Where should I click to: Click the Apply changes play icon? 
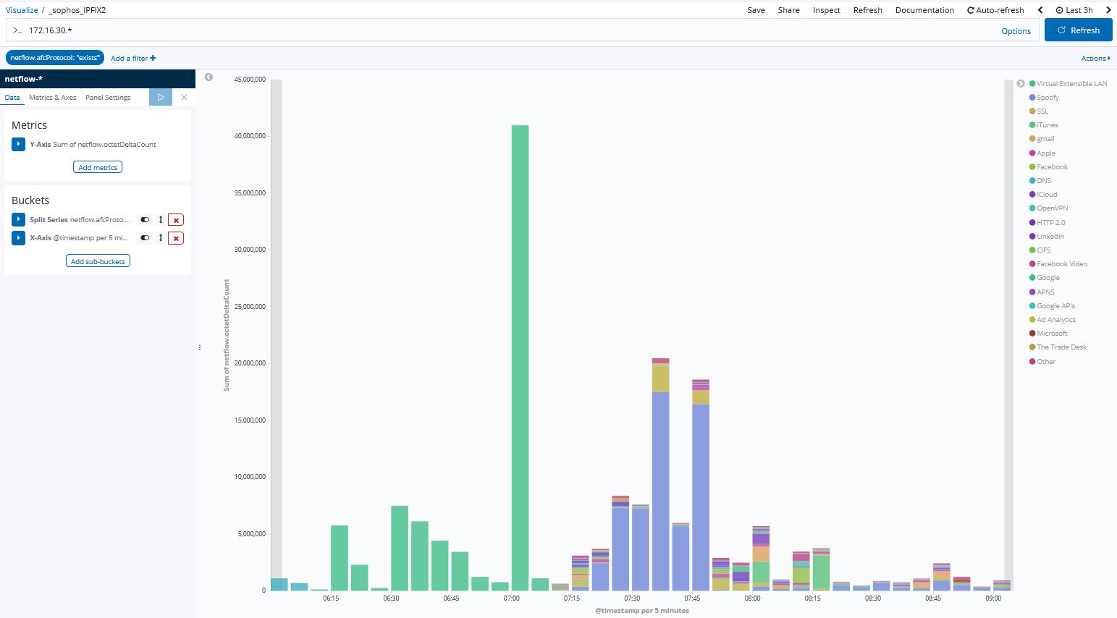(x=161, y=97)
